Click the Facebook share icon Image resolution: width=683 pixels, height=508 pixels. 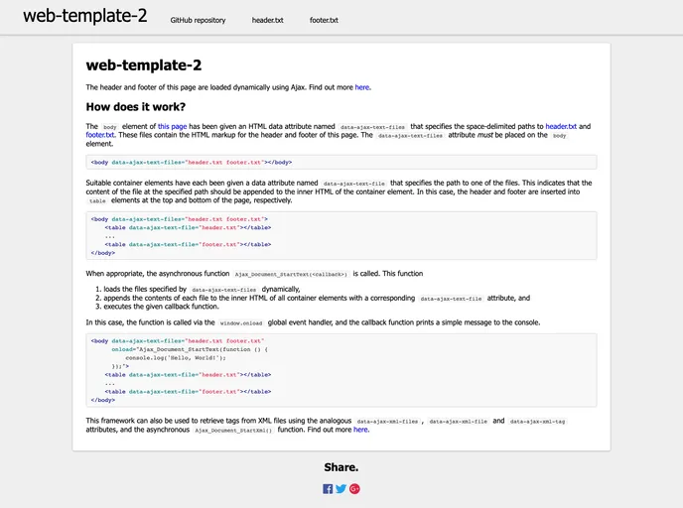tap(328, 488)
